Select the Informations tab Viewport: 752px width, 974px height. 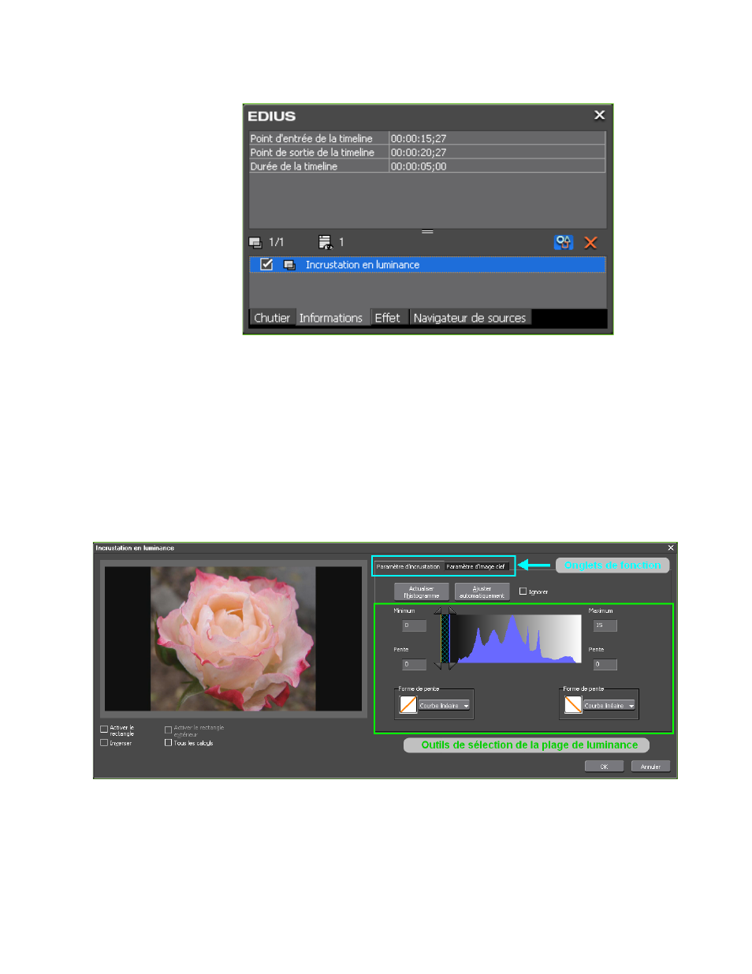pyautogui.click(x=331, y=318)
